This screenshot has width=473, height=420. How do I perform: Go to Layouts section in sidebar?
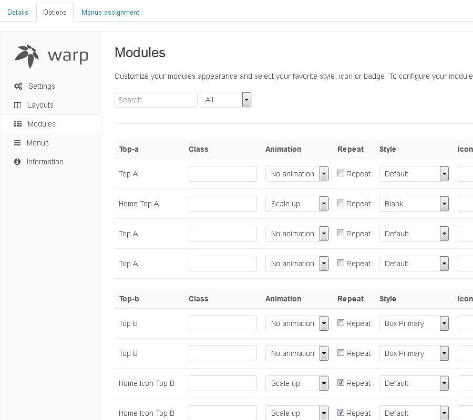(x=40, y=105)
